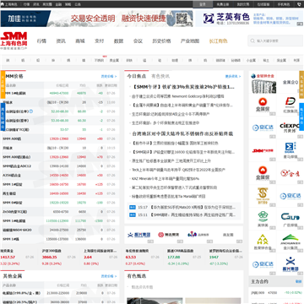Click the blue side tab on left edge
This screenshot has height=304, width=304.
(3, 117)
